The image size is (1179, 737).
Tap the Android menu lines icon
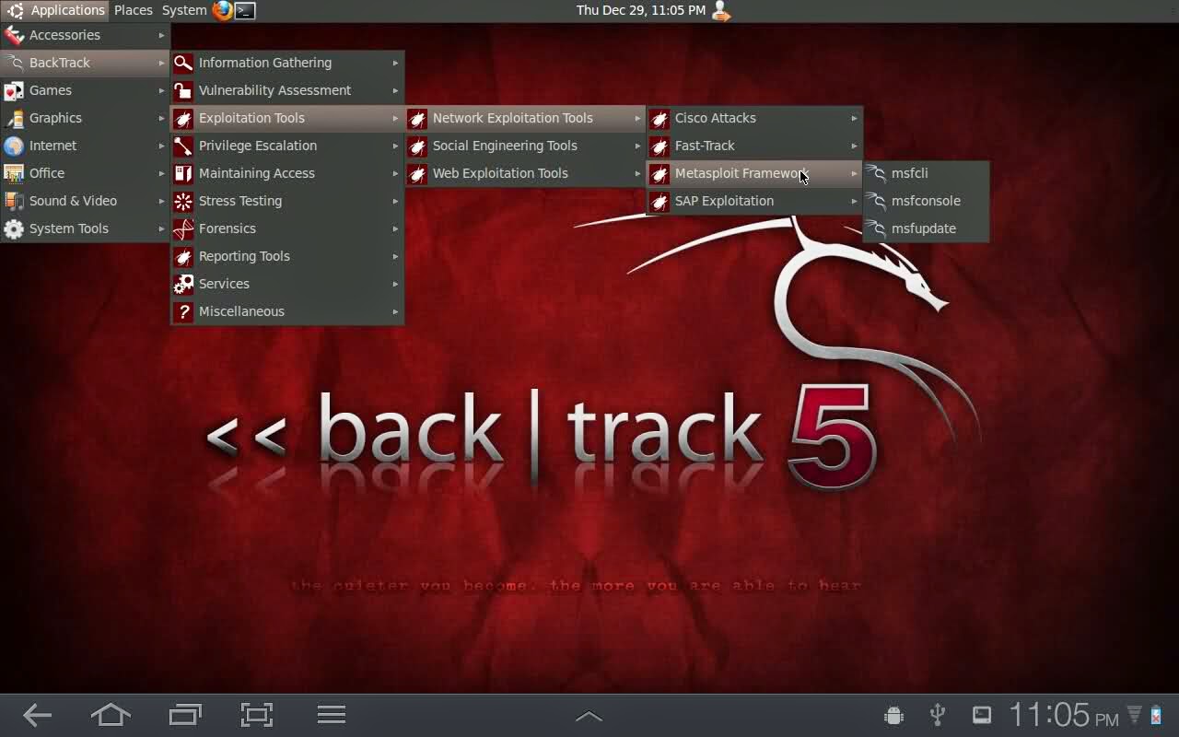[331, 715]
